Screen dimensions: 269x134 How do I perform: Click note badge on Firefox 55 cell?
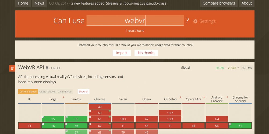[x=66, y=117]
